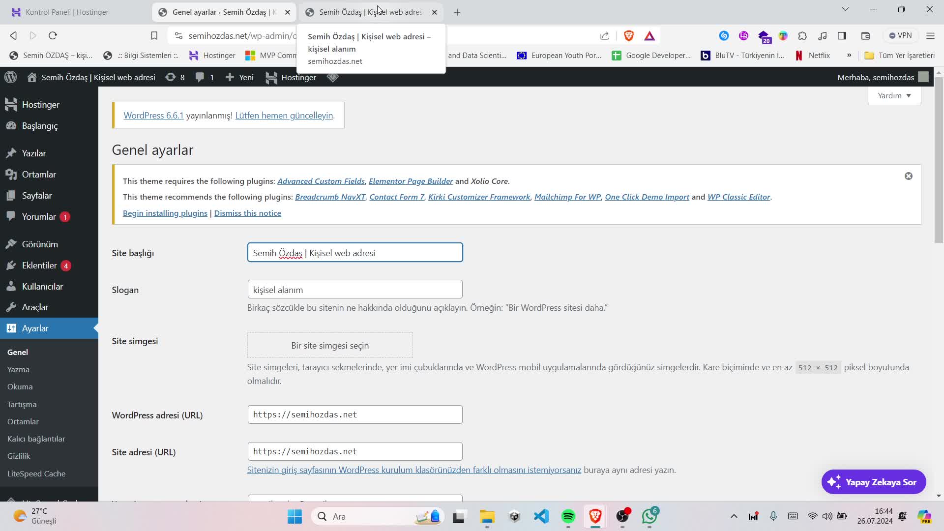The image size is (944, 531).
Task: Click the Yeni (New) toolbar button
Action: 246,77
